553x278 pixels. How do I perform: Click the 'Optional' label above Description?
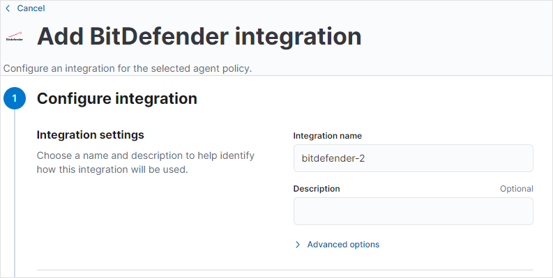[516, 189]
